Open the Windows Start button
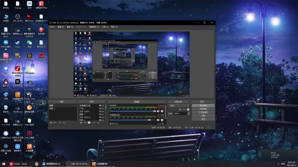The width and height of the screenshot is (298, 167). [4, 164]
